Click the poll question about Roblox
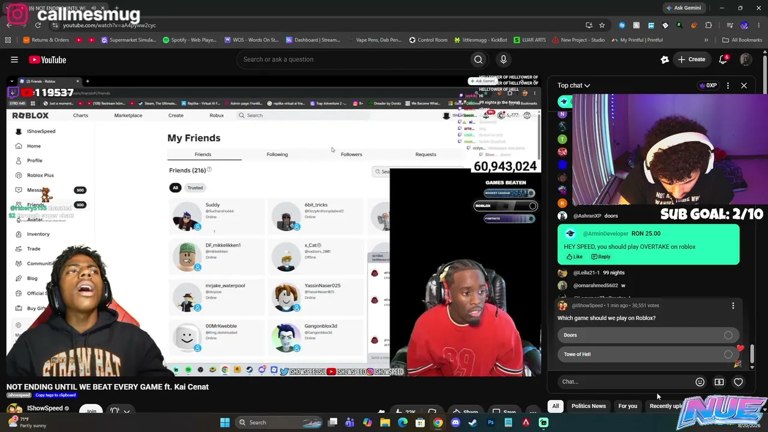 [607, 318]
